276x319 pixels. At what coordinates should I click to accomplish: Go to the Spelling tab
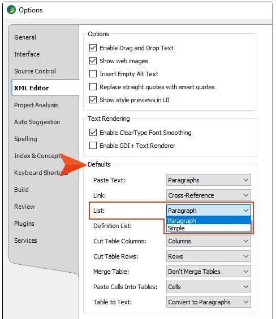pos(25,139)
